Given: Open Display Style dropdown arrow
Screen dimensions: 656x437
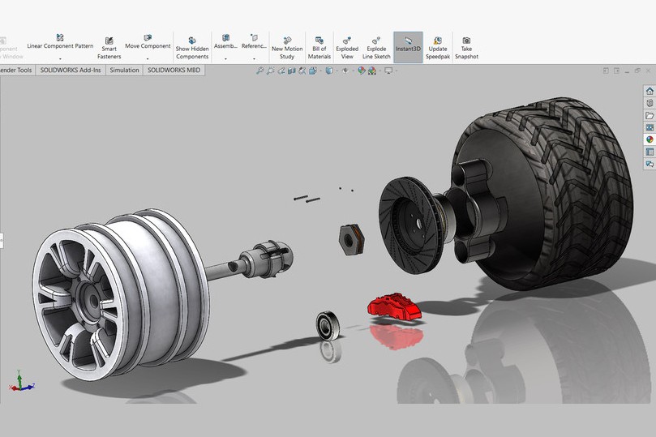Looking at the screenshot, I should click(337, 71).
